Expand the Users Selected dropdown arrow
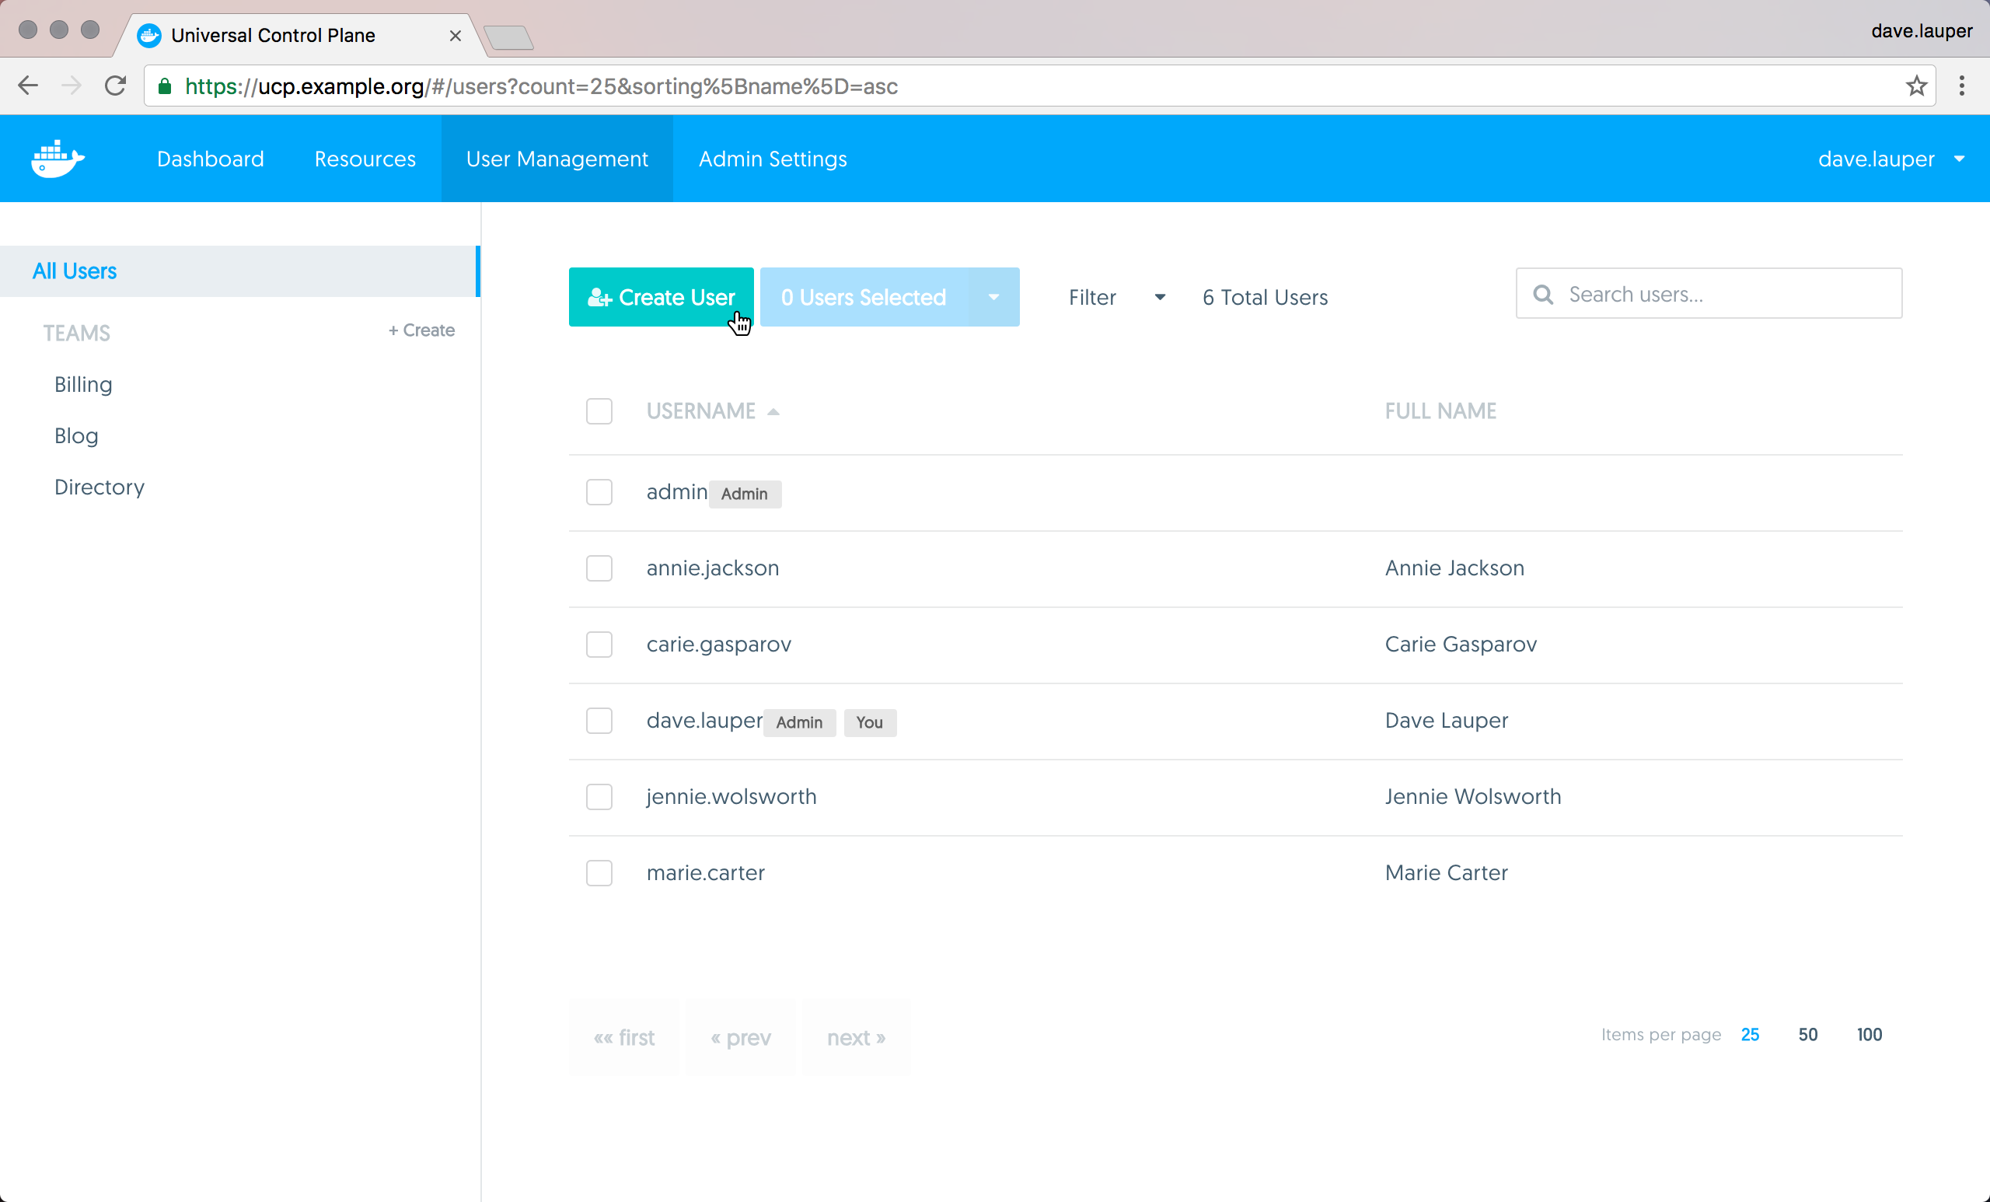This screenshot has height=1202, width=1990. click(993, 297)
